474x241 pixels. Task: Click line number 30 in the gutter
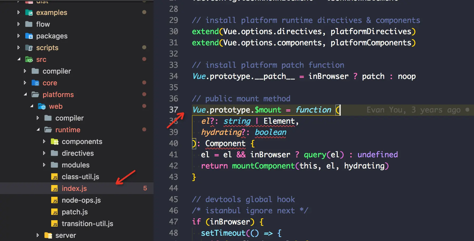pos(174,31)
